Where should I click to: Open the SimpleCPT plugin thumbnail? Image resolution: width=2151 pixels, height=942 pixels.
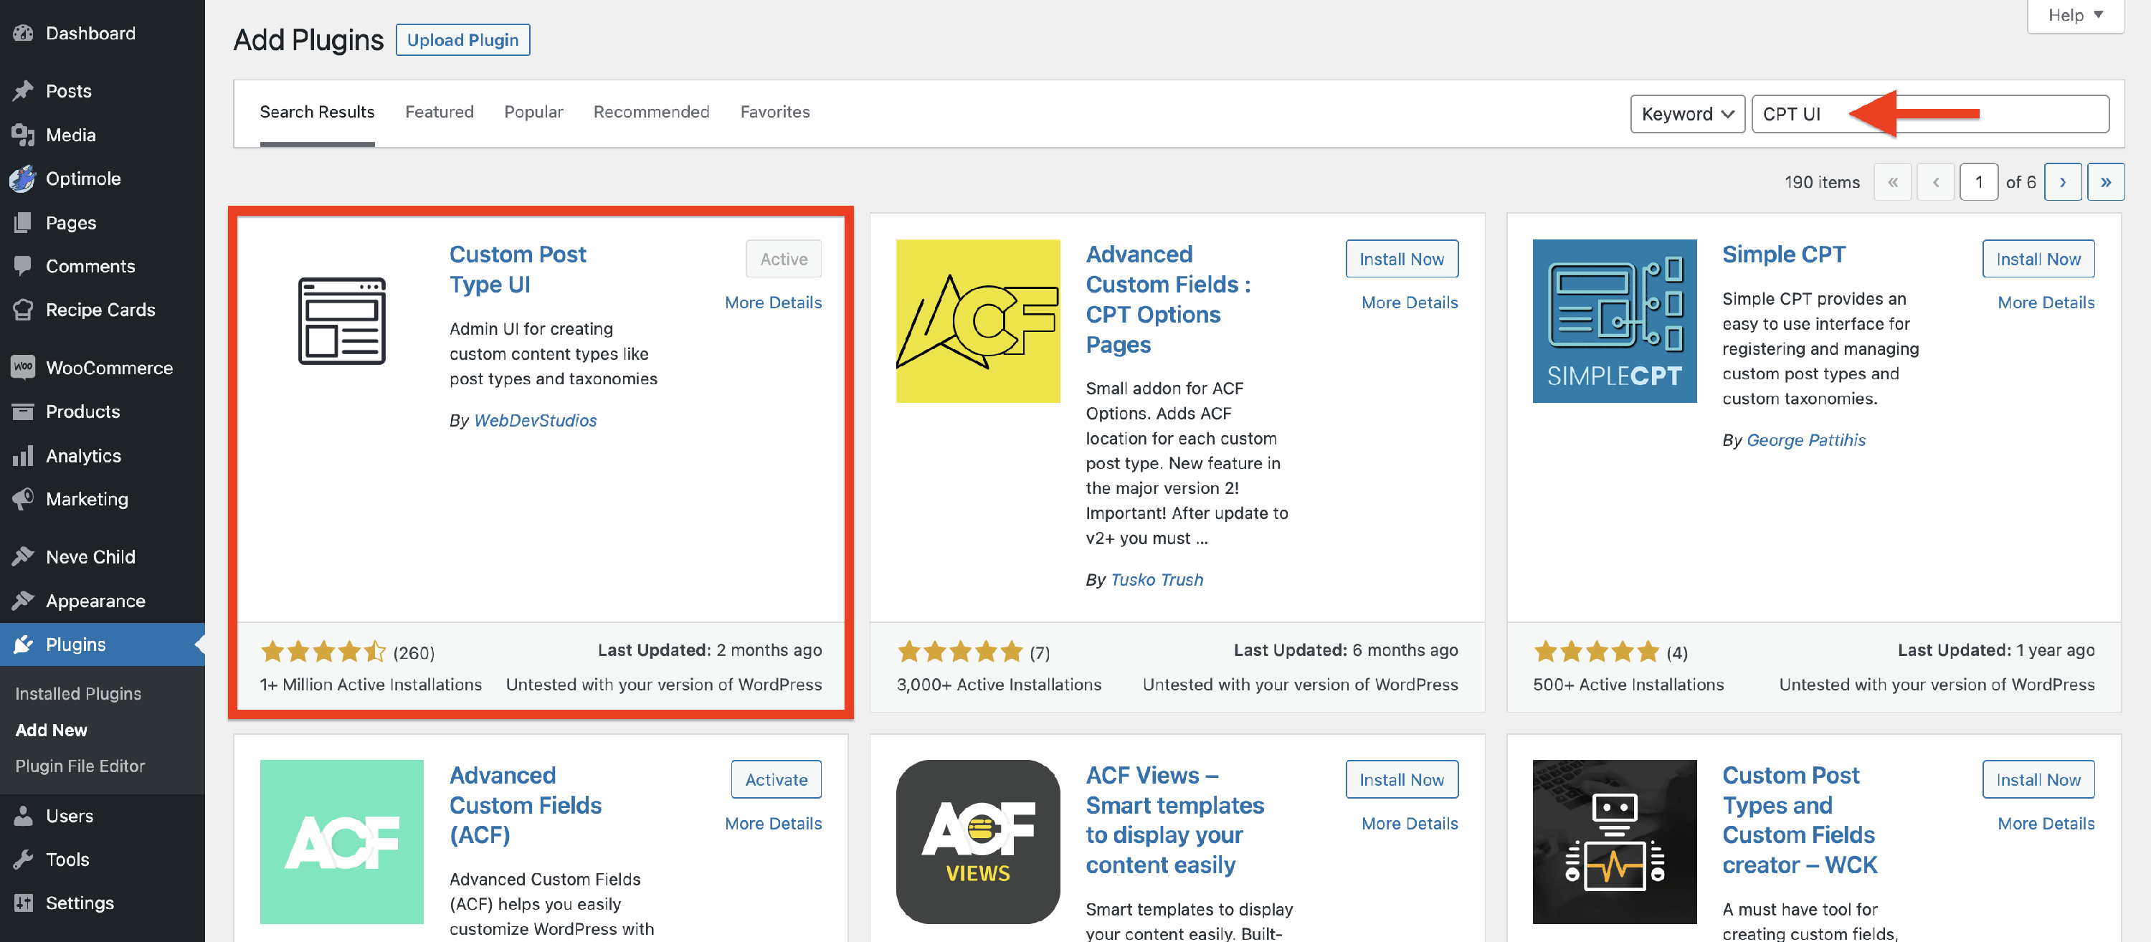pos(1614,321)
